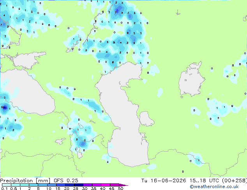Click the "50" legend scale label
The height and width of the screenshot is (190, 247).
coord(120,188)
